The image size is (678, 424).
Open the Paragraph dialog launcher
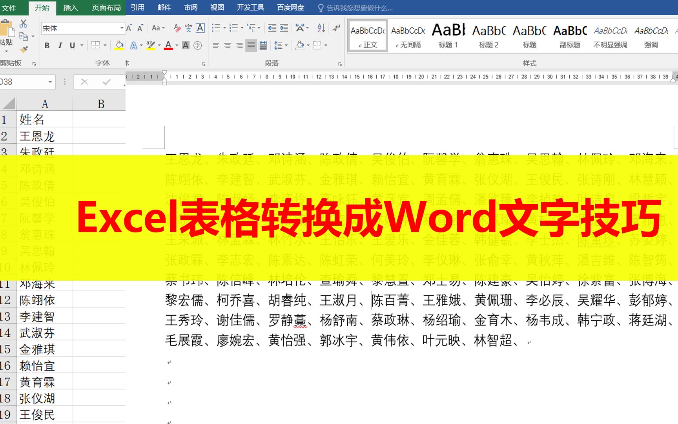tap(340, 64)
